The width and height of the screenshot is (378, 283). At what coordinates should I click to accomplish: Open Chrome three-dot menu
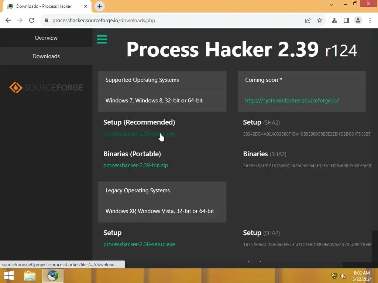pos(370,21)
